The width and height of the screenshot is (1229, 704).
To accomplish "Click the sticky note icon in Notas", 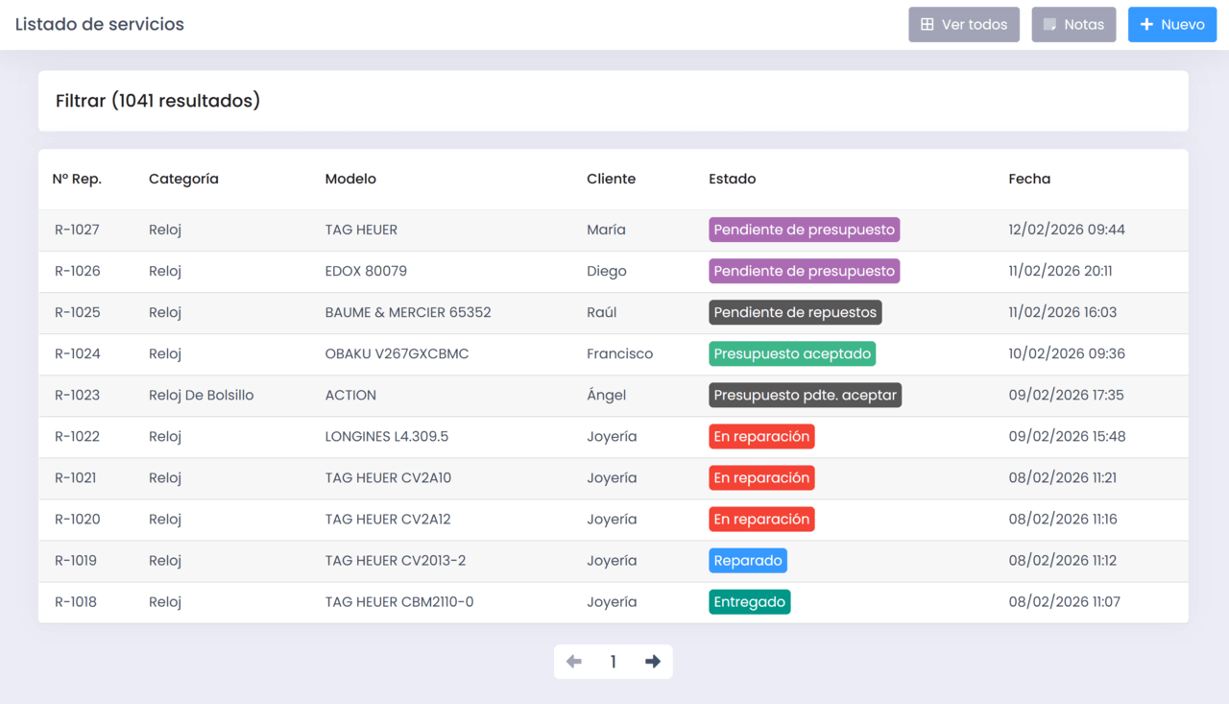I will coord(1049,25).
